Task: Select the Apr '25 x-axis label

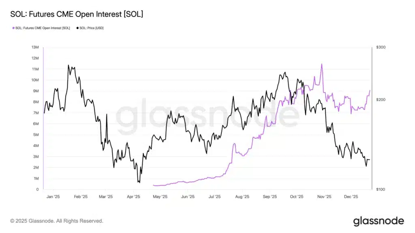Action: (x=133, y=197)
